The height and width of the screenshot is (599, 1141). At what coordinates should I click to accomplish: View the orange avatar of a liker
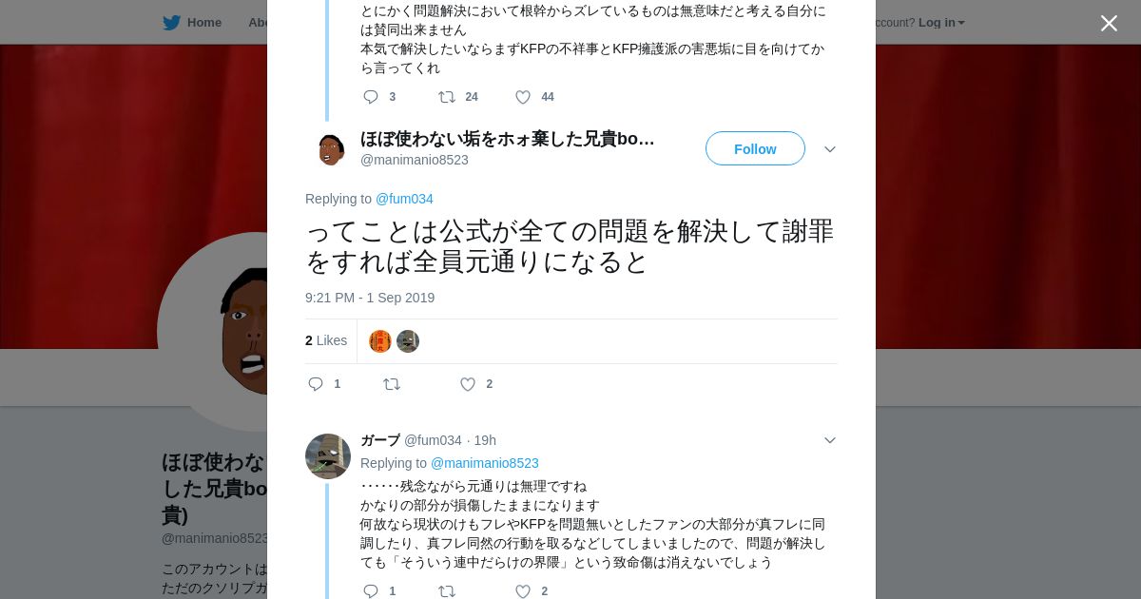point(380,341)
